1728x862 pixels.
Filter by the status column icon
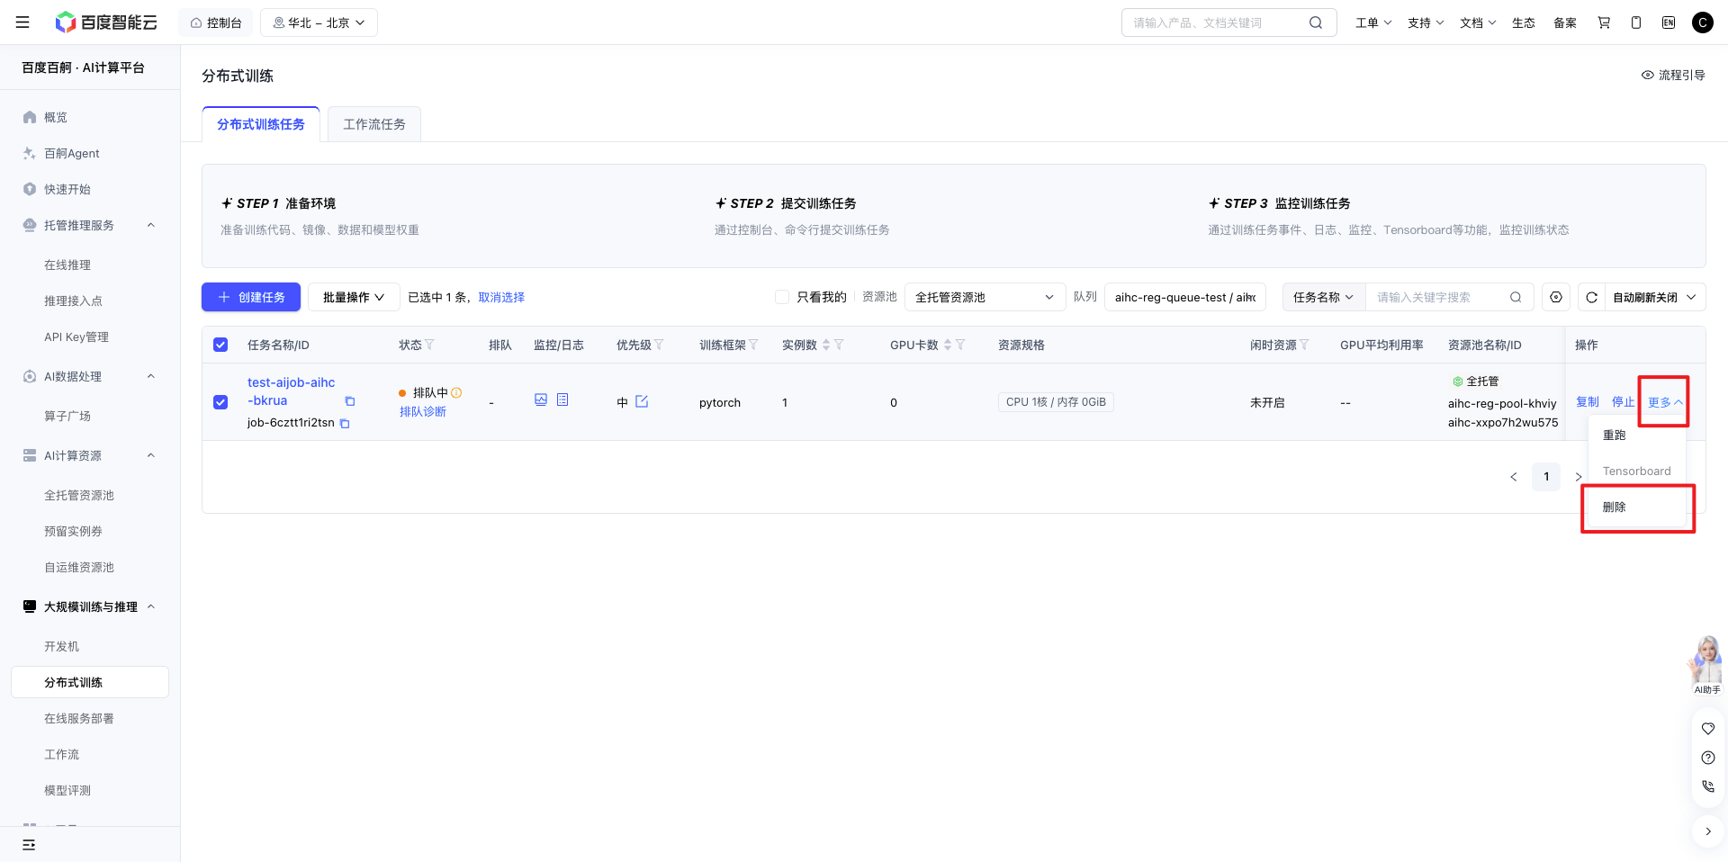pyautogui.click(x=429, y=345)
